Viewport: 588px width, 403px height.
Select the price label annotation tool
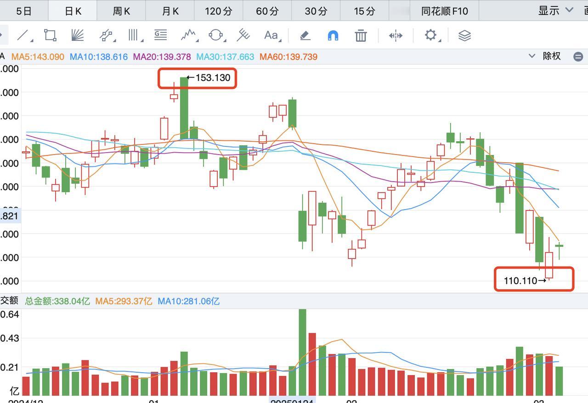(x=160, y=35)
